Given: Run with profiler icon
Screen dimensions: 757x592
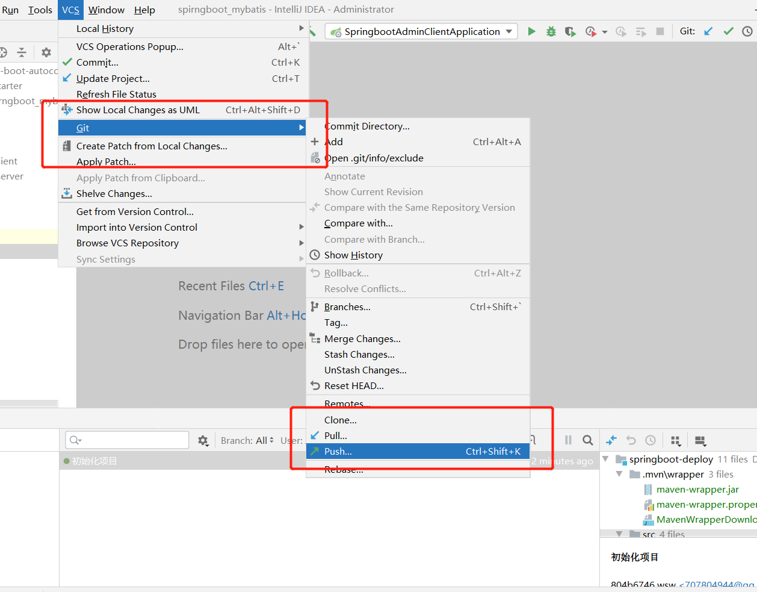Looking at the screenshot, I should click(x=591, y=31).
